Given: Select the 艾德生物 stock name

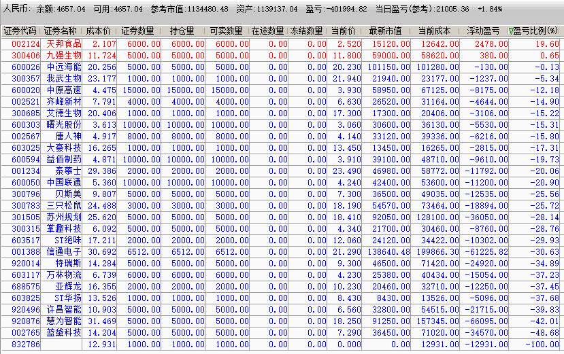Looking at the screenshot, I should coord(64,113).
